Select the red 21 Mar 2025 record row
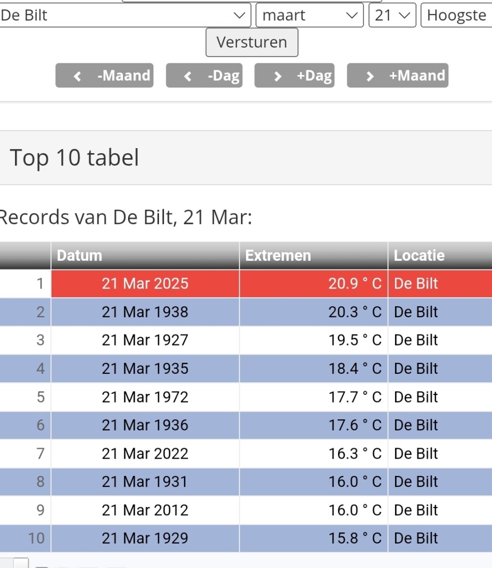This screenshot has height=568, width=492. pyautogui.click(x=246, y=283)
